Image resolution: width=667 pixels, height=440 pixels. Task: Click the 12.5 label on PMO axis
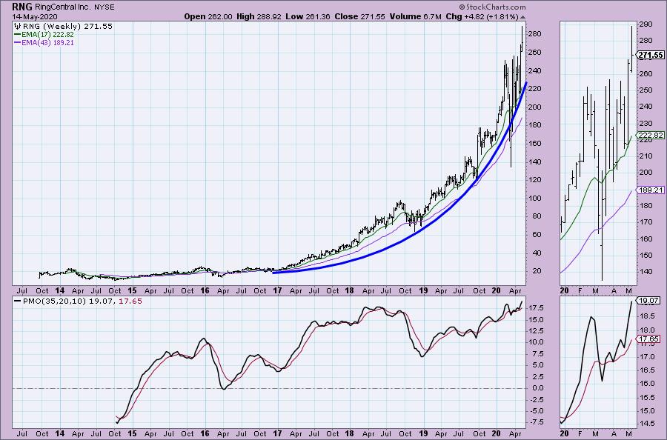(x=536, y=331)
